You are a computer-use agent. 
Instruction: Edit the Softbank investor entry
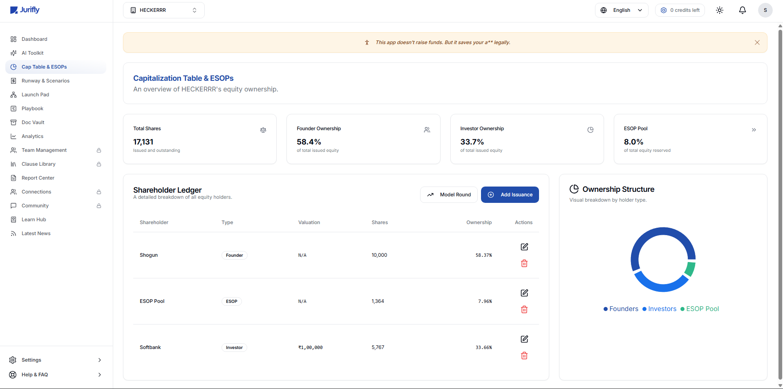(x=524, y=339)
